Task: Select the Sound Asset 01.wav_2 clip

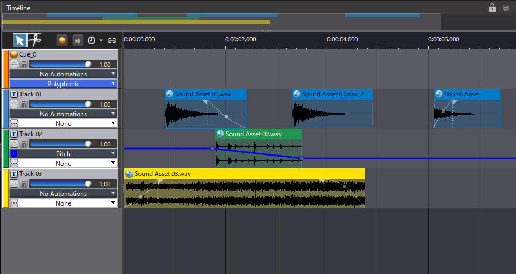Action: tap(332, 94)
